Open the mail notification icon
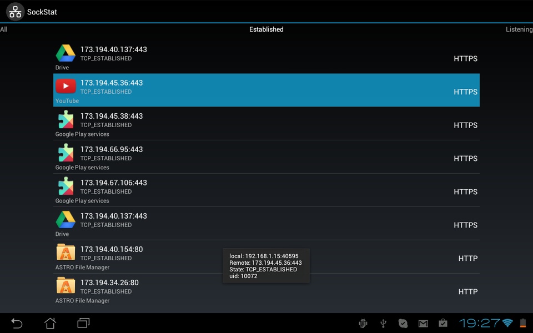533x333 pixels. pyautogui.click(x=423, y=324)
